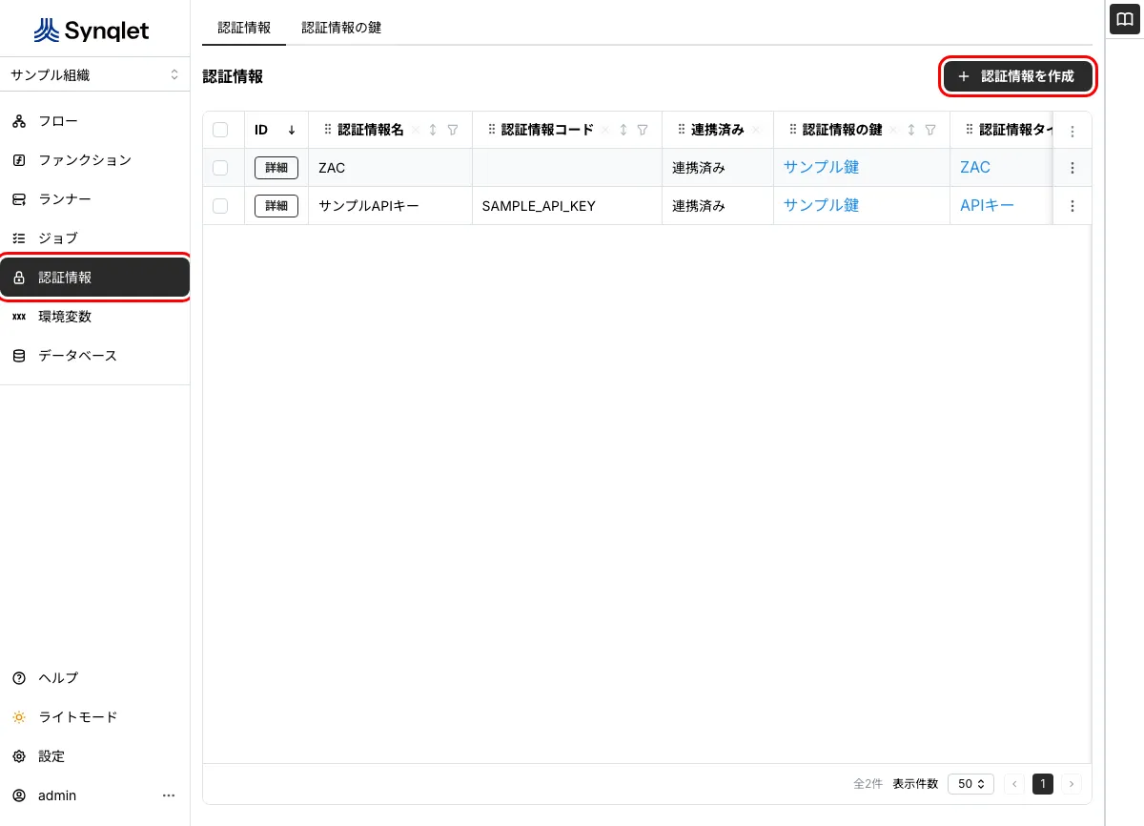Open three-dot row menu for サンプルAPIキー
This screenshot has width=1144, height=826.
click(1072, 206)
